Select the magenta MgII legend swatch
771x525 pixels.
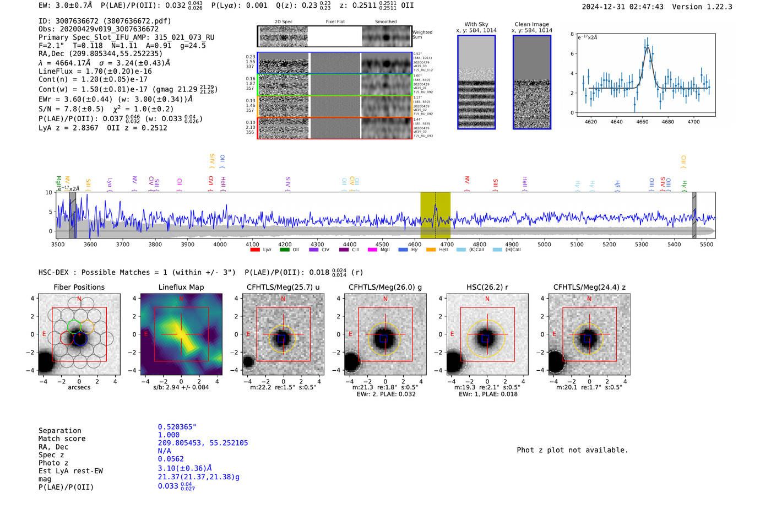pos(372,250)
